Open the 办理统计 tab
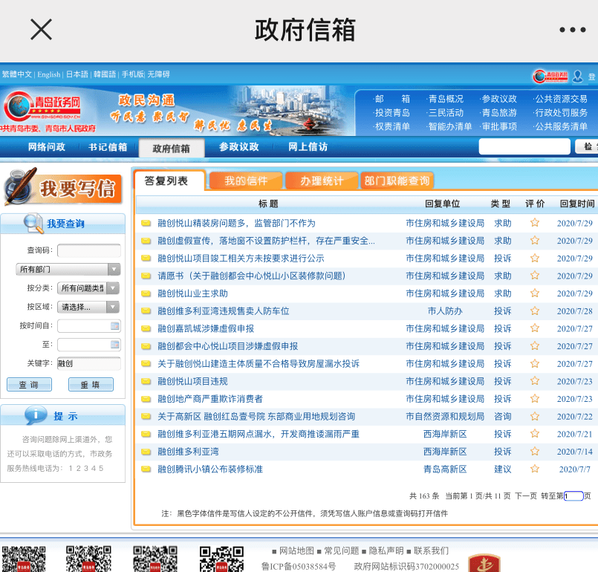This screenshot has height=572, width=598. point(321,181)
